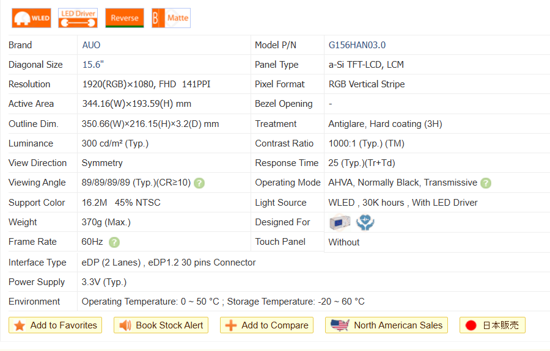The image size is (550, 351).
Task: Click the Japan sales button with red circle
Action: (492, 325)
